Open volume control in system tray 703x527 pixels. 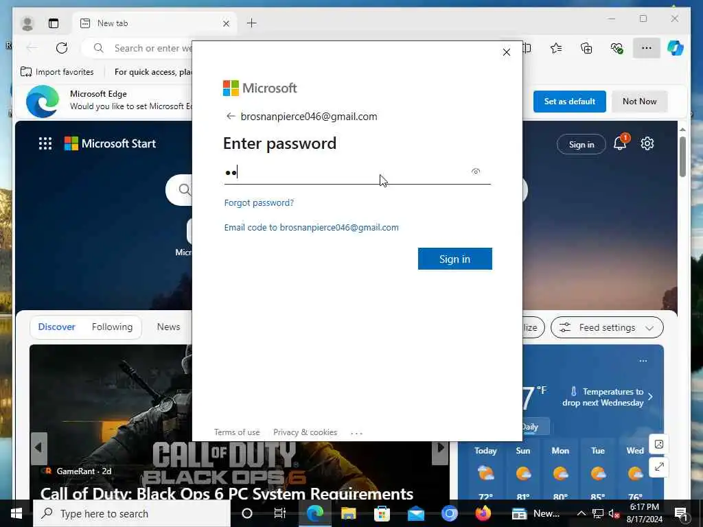click(x=613, y=513)
